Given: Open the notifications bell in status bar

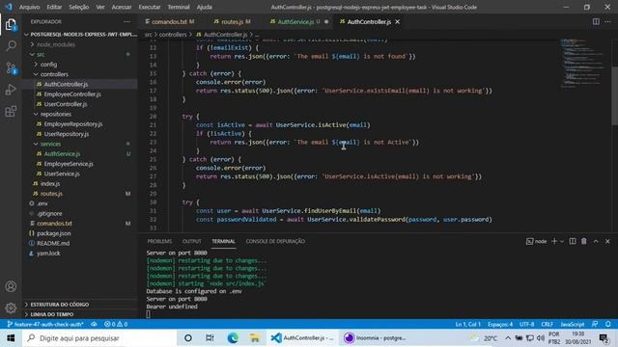Looking at the screenshot, I should pos(607,324).
